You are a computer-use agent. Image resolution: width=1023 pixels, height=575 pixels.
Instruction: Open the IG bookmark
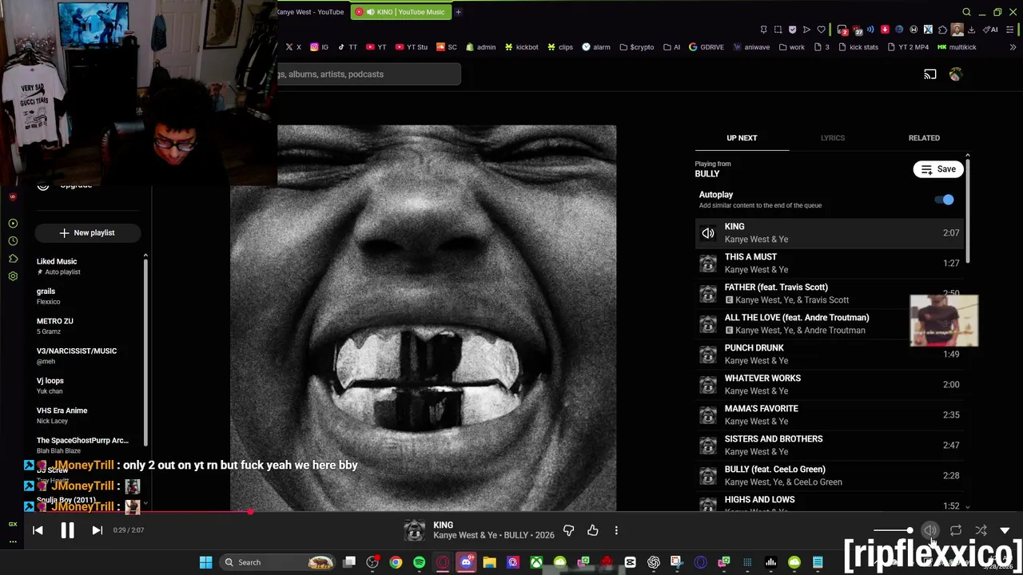(x=320, y=47)
